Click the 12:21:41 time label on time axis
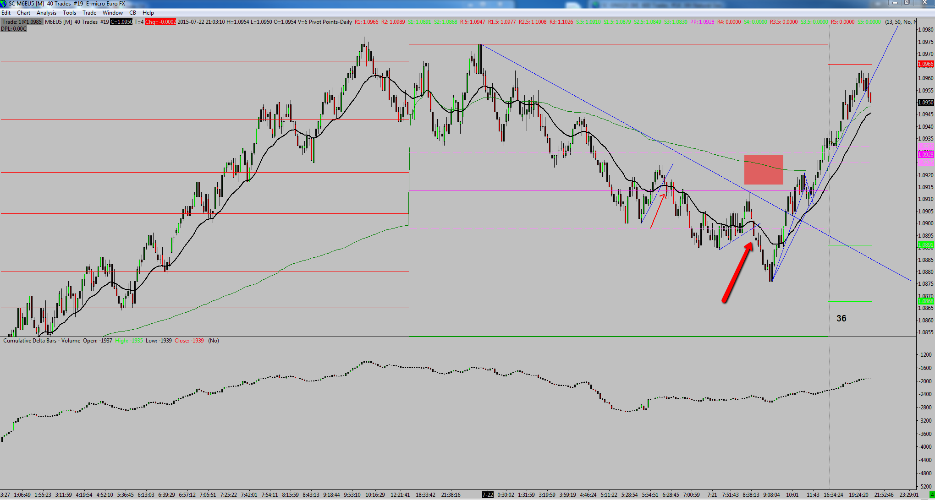 400,495
